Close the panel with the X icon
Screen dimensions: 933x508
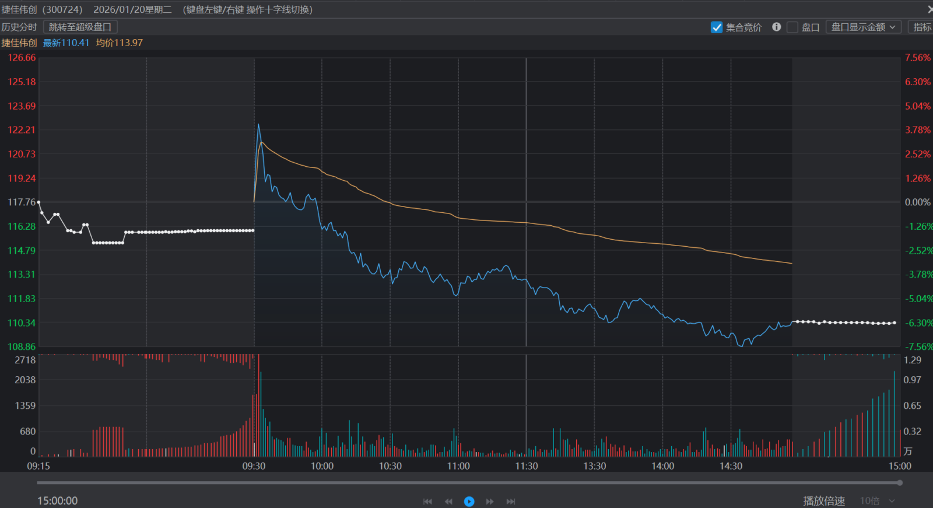pos(930,9)
